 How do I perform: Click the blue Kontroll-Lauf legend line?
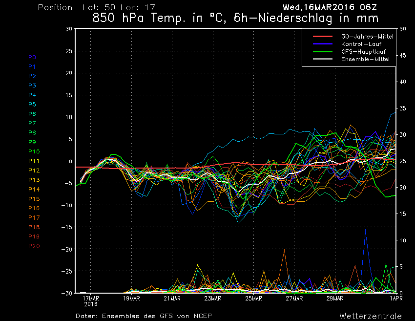tap(323, 43)
